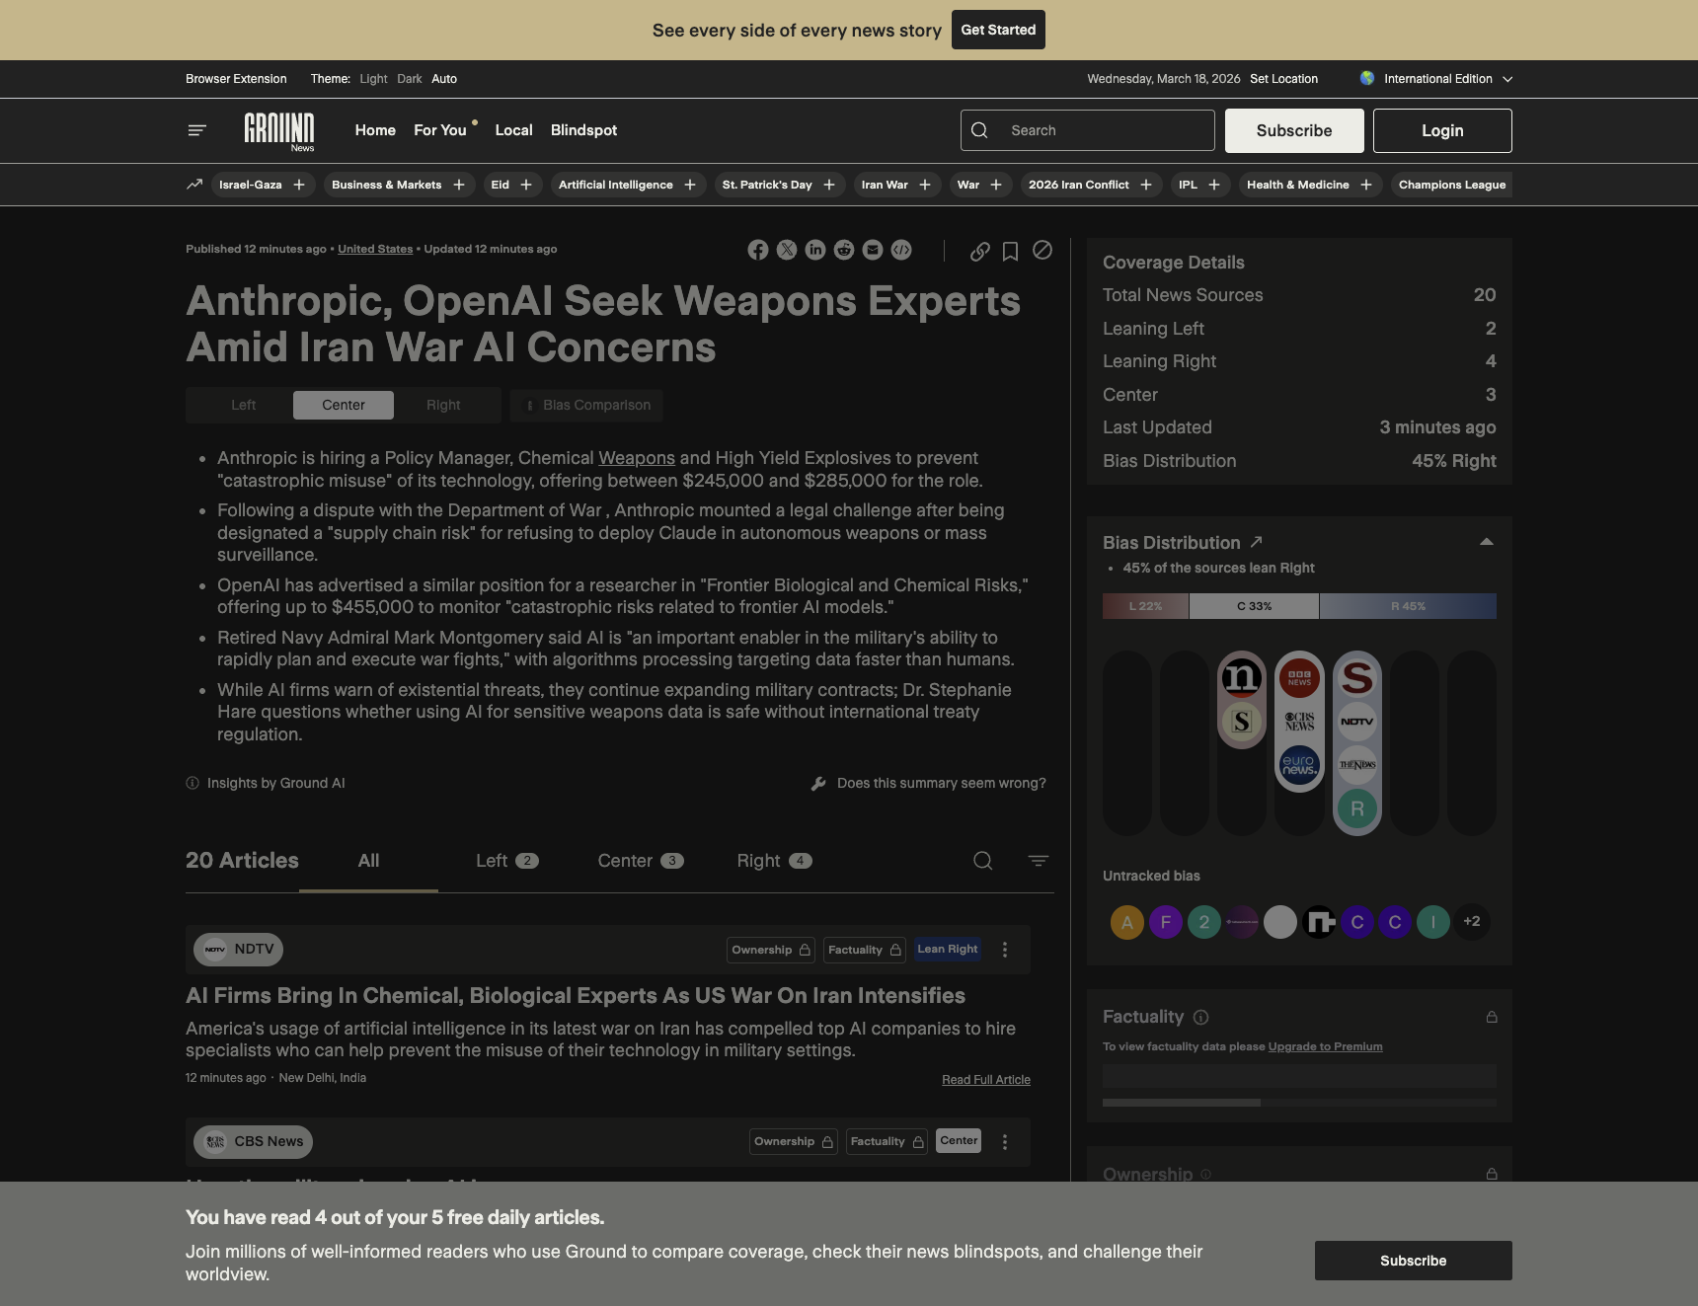This screenshot has width=1698, height=1306.
Task: Expand NDTV Ownership locked details
Action: (771, 950)
